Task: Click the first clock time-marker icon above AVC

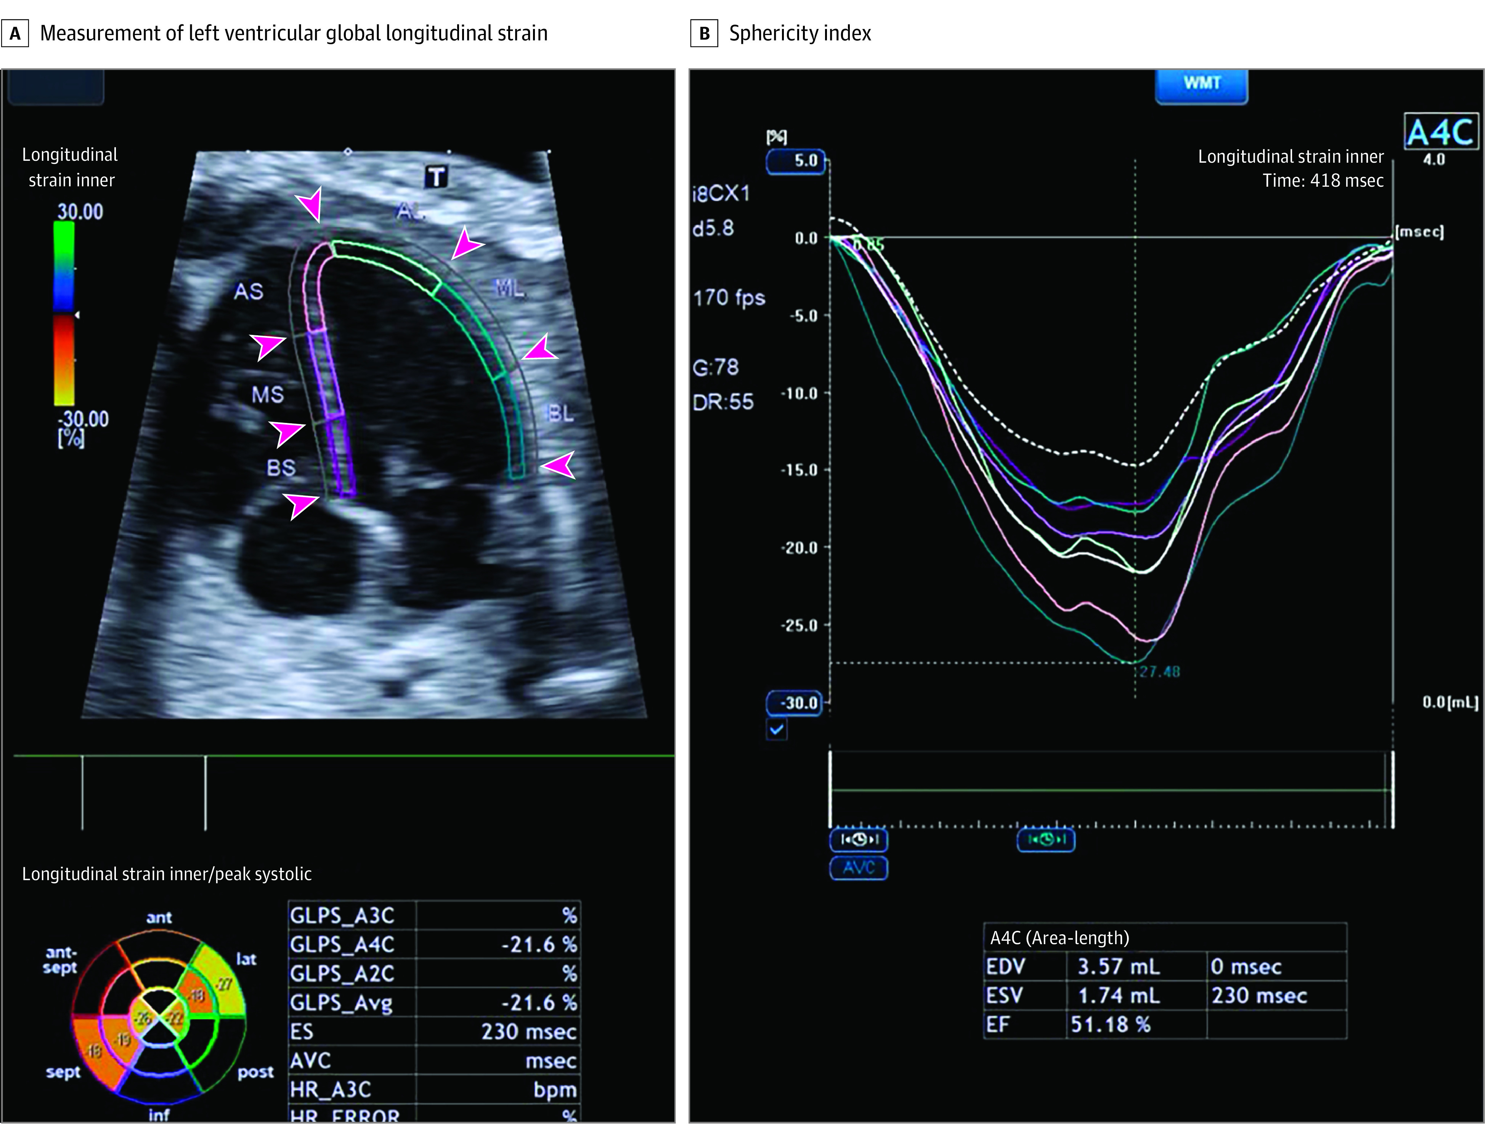Action: pos(859,839)
